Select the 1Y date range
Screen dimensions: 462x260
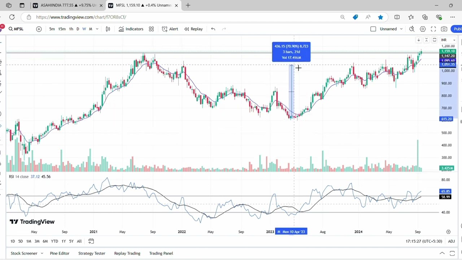coord(64,241)
